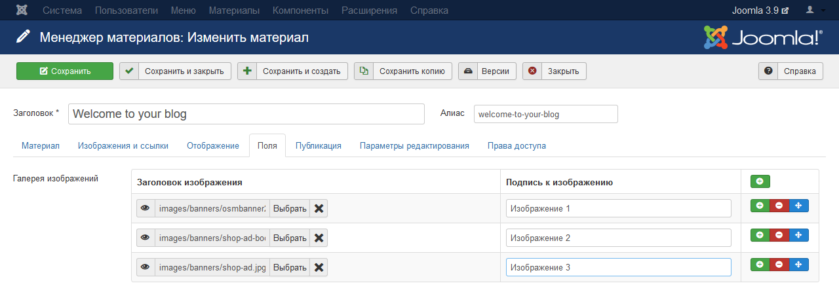The width and height of the screenshot is (839, 296).
Task: Clear the osmbanner image path with X
Action: click(319, 208)
